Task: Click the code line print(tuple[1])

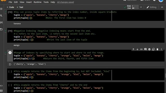Action: tap(23, 18)
